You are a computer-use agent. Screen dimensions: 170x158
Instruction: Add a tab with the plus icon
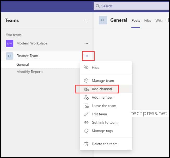tap(168, 20)
